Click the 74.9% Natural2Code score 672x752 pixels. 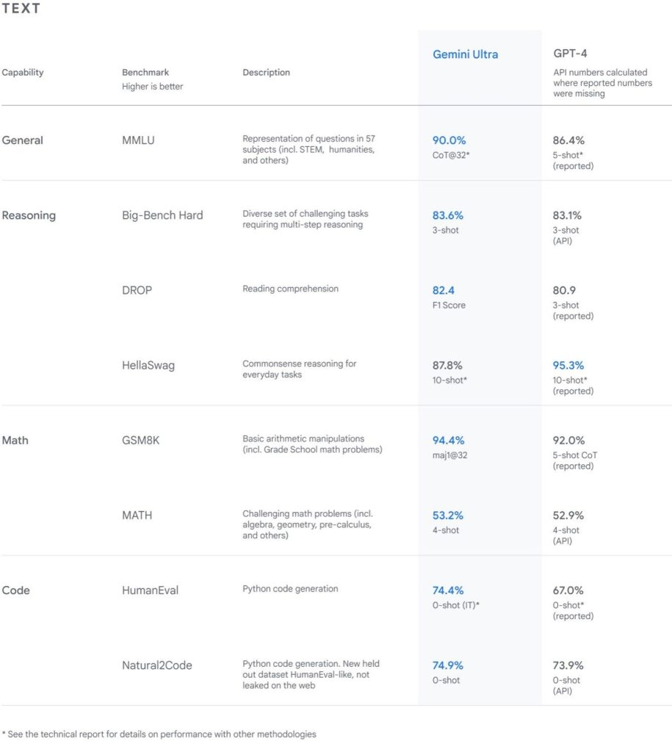tap(448, 665)
